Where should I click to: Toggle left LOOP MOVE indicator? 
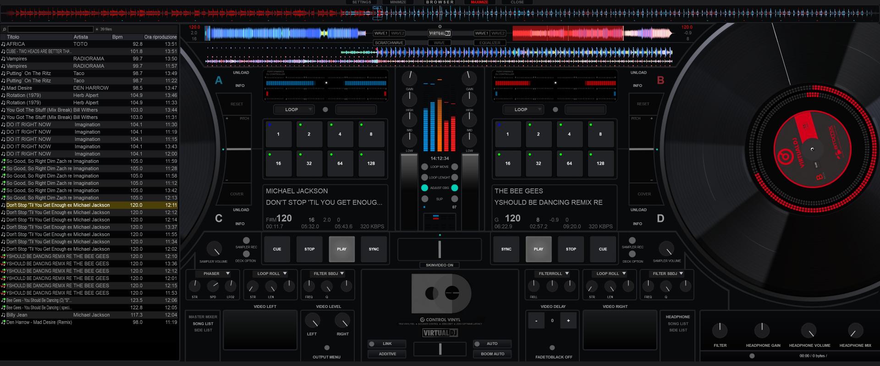pyautogui.click(x=424, y=167)
